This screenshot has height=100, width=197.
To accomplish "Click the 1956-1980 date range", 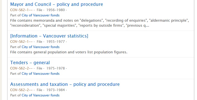I will tap(56, 10).
